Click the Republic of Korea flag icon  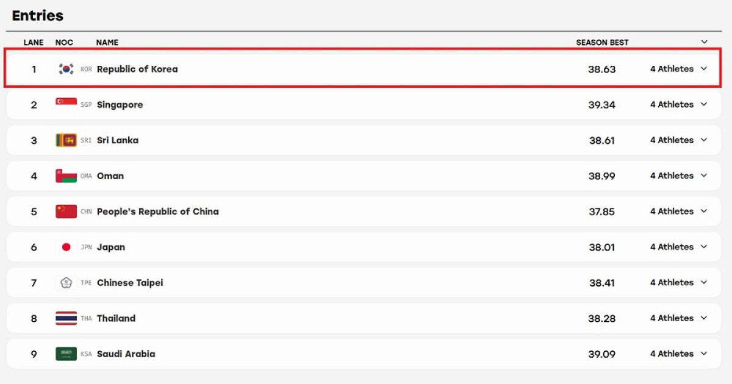click(x=66, y=69)
